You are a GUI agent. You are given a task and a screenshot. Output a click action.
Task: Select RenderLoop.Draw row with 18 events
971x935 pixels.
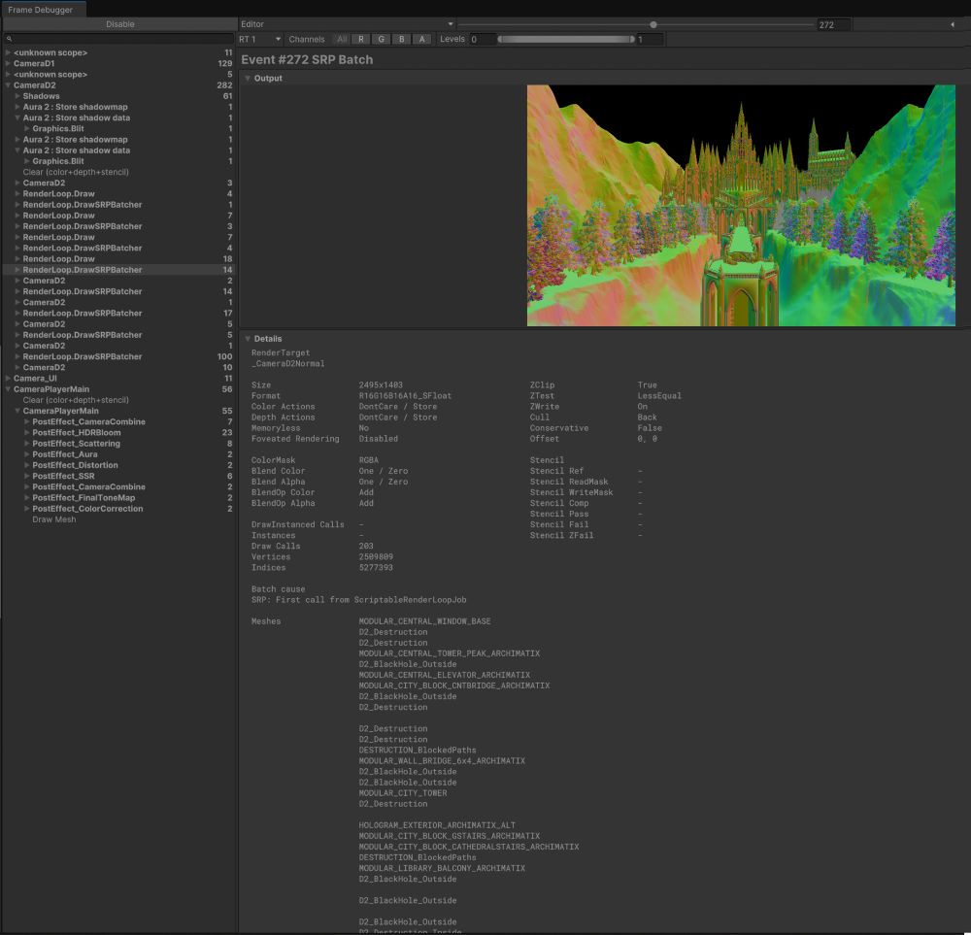point(118,259)
